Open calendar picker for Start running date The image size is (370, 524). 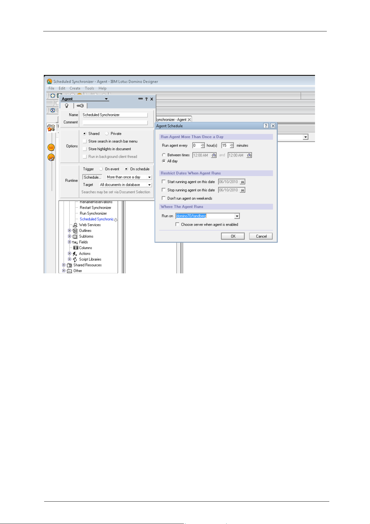tap(242, 182)
